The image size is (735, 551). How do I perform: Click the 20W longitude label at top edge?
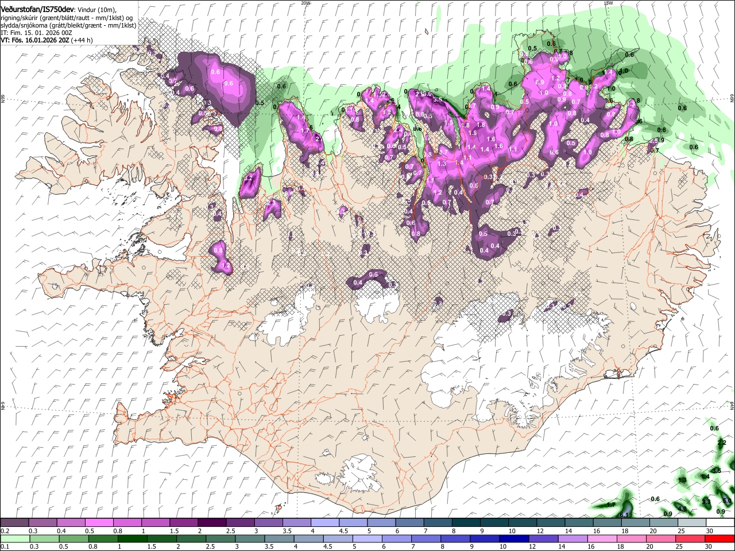coord(306,3)
